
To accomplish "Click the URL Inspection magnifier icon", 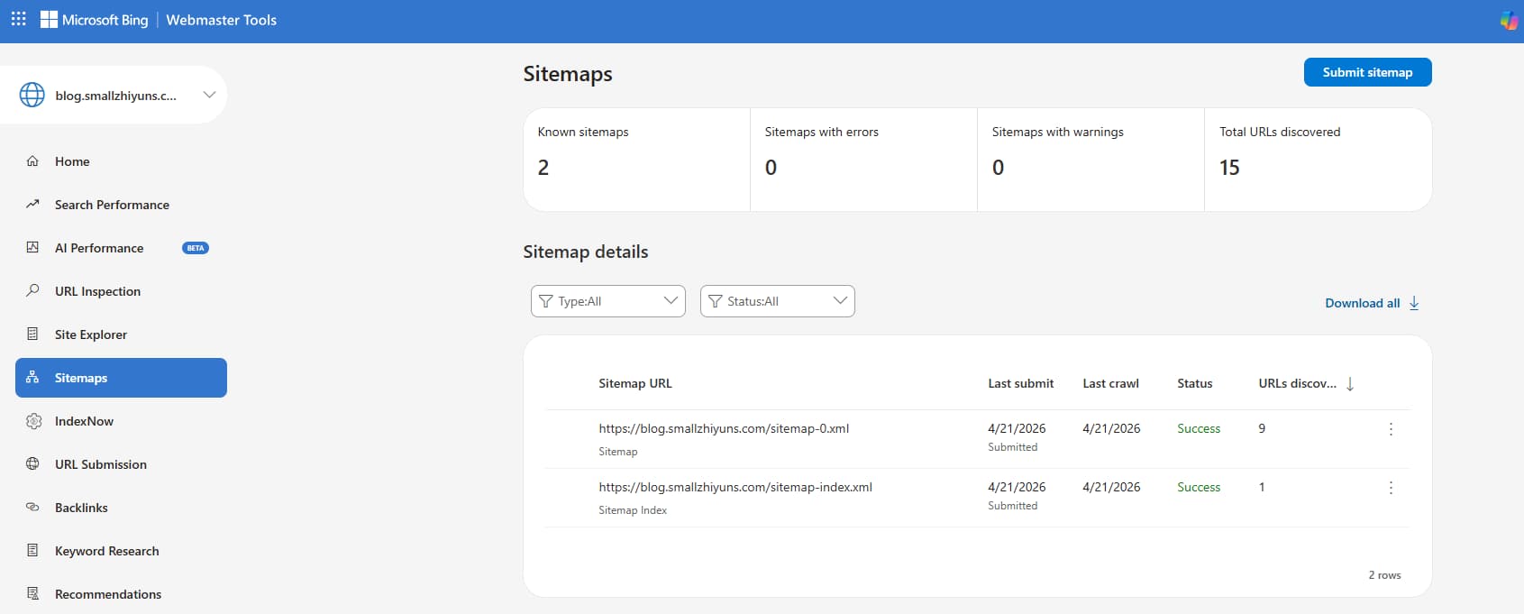I will [x=32, y=290].
